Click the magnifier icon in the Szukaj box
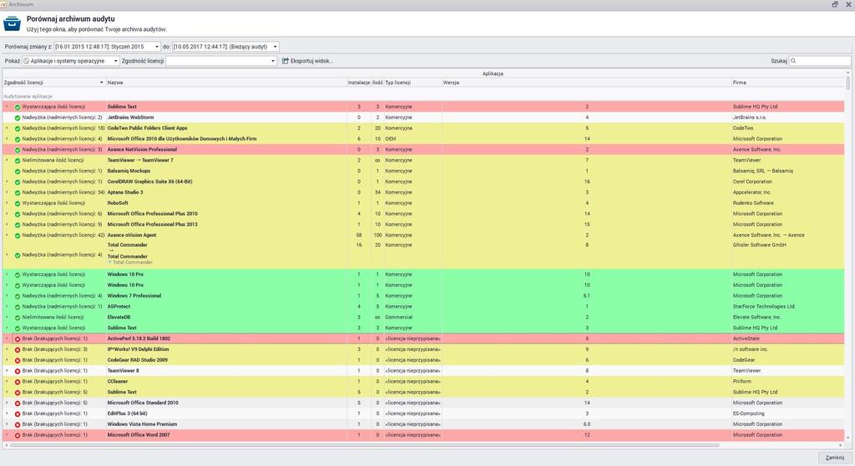855x466 pixels. [x=793, y=61]
